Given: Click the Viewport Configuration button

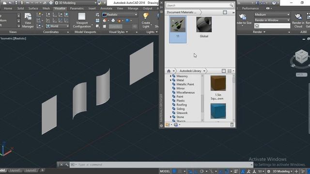Looking at the screenshot, I should coord(82,20).
